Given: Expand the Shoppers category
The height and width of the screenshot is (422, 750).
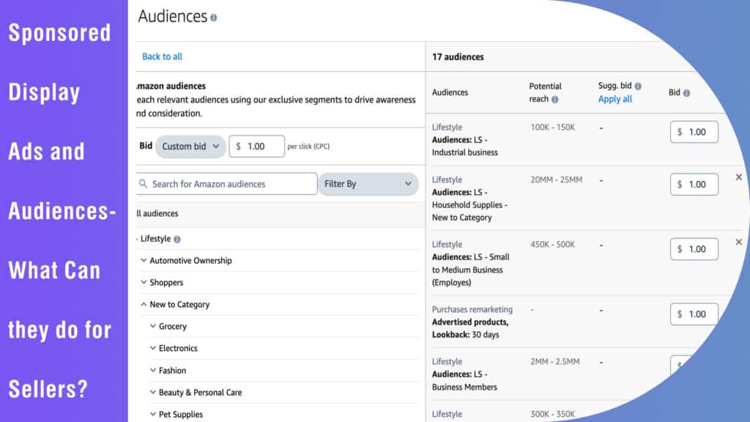Looking at the screenshot, I should tap(144, 282).
